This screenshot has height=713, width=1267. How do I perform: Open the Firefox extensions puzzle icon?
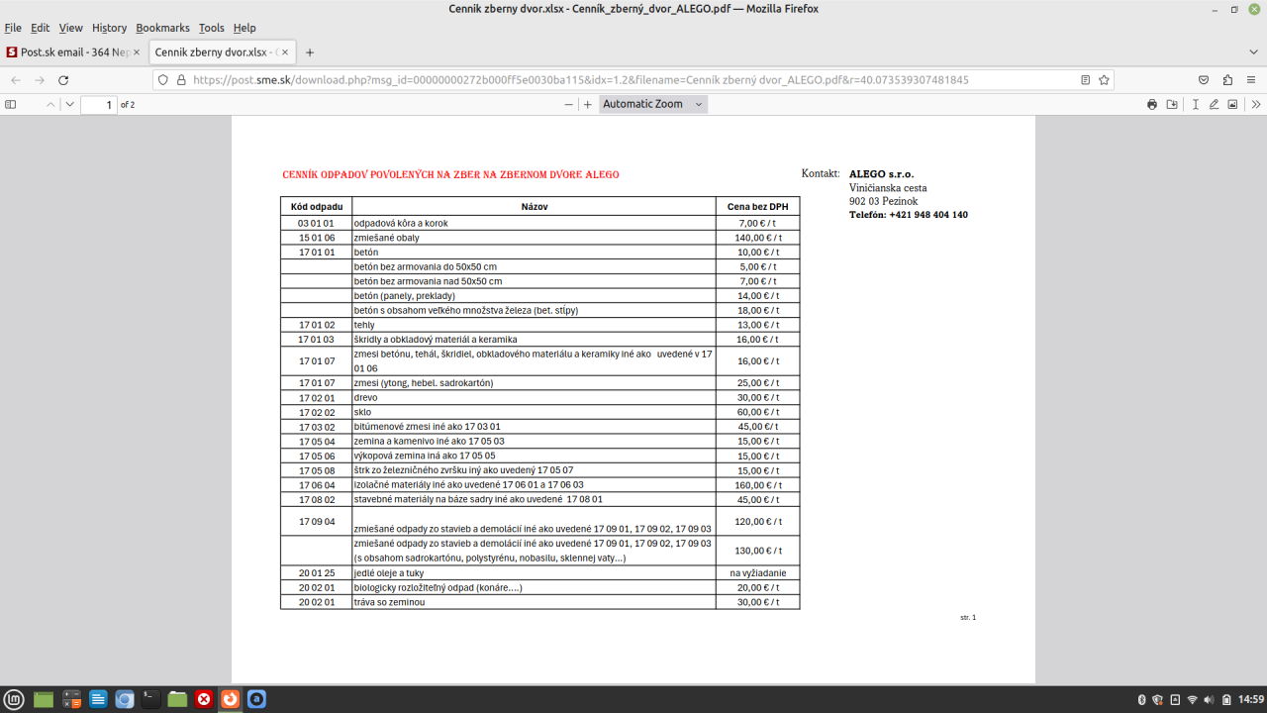(x=1227, y=80)
